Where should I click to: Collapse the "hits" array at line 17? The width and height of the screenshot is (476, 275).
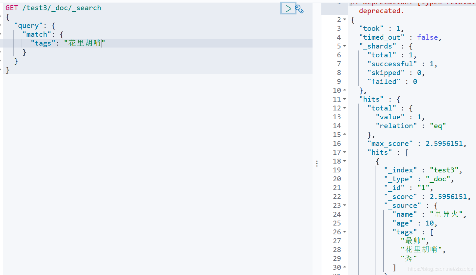tap(344, 152)
